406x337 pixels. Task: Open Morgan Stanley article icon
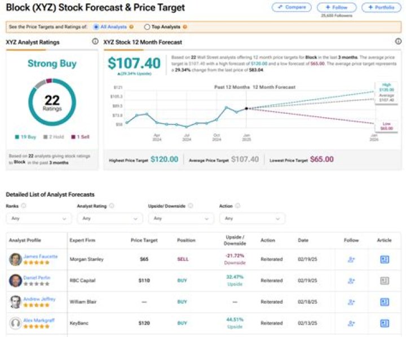tap(385, 259)
